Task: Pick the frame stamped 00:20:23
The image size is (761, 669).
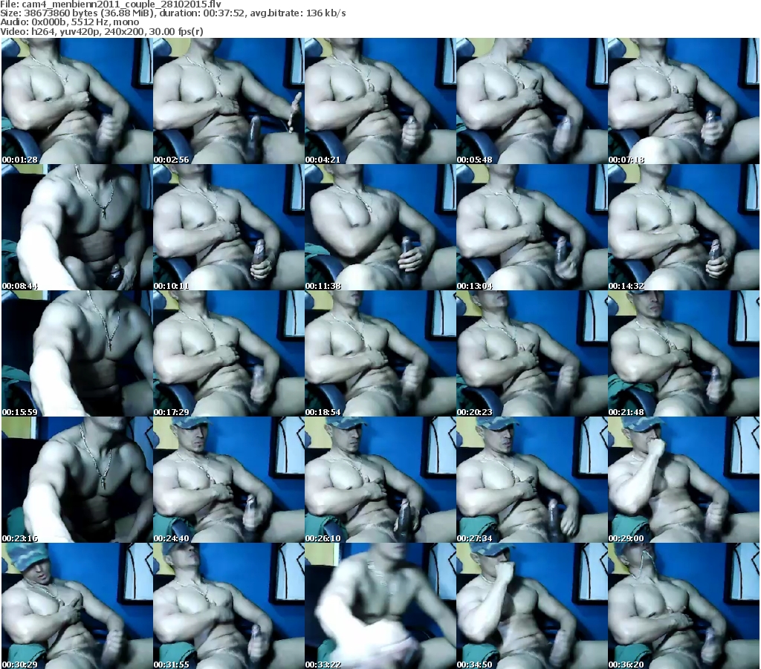Action: [532, 353]
